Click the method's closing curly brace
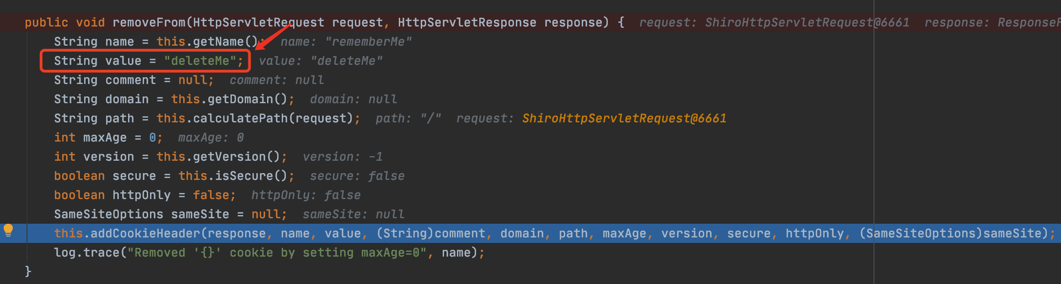 click(28, 271)
